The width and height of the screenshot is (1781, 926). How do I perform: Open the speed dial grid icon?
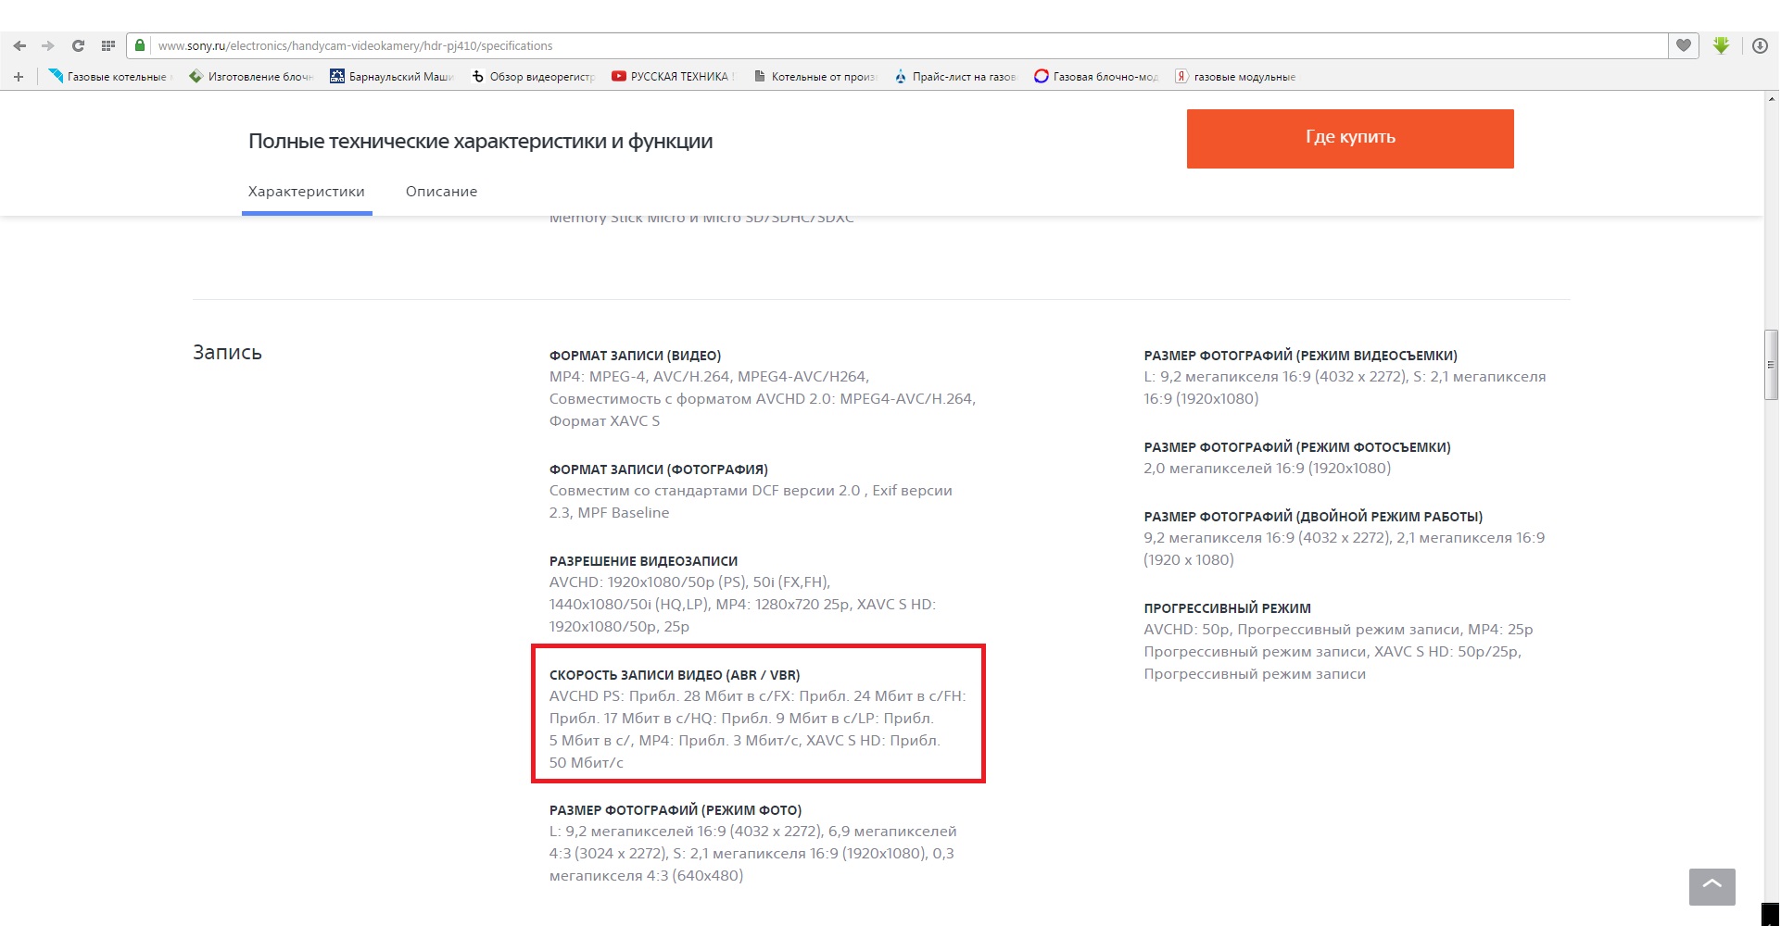click(x=108, y=45)
